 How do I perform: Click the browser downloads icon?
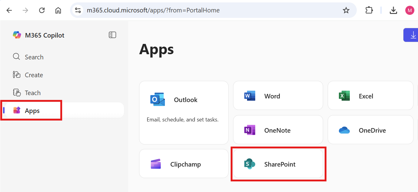coord(393,10)
